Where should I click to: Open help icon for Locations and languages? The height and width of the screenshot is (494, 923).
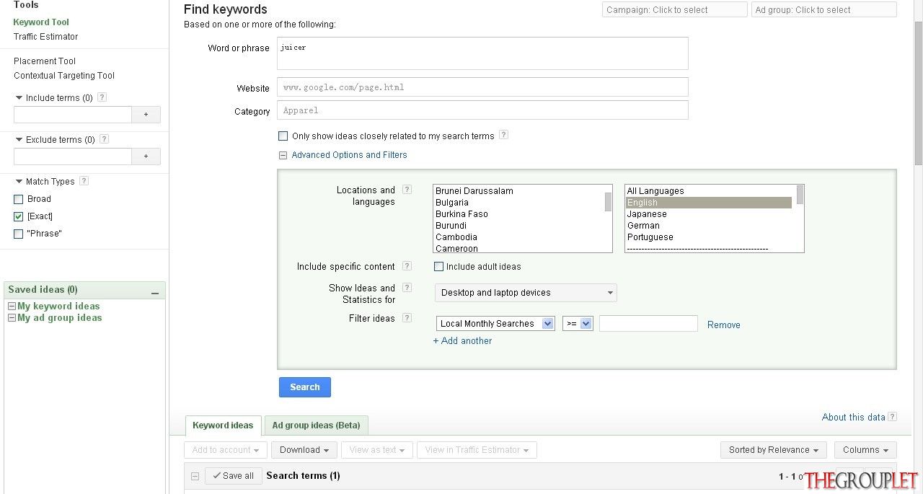click(407, 190)
